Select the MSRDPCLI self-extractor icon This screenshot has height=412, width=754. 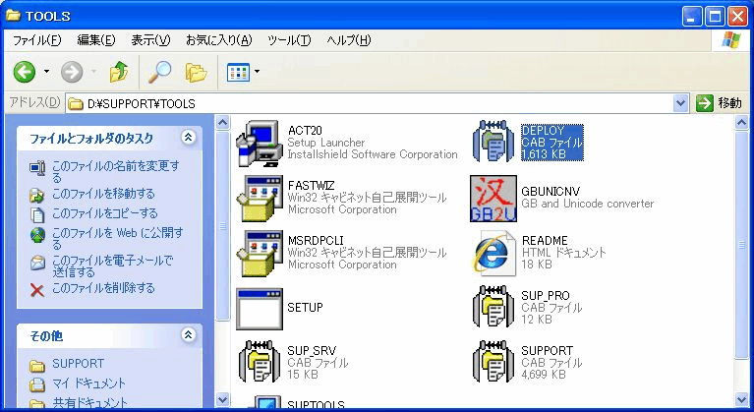click(260, 254)
